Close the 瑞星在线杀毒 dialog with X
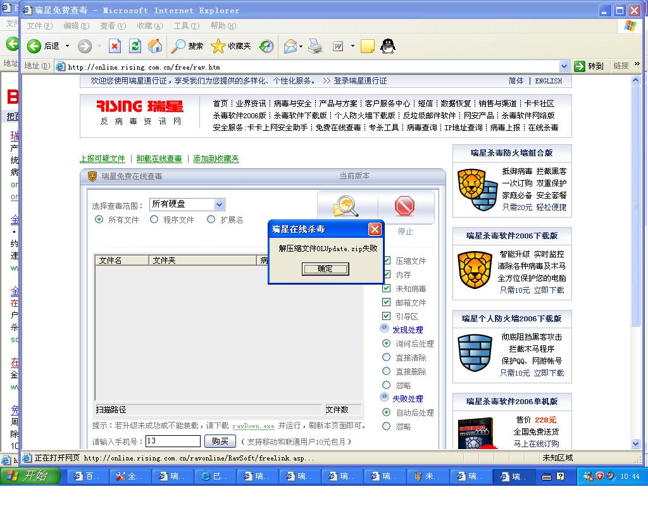This screenshot has height=506, width=648. [x=375, y=229]
